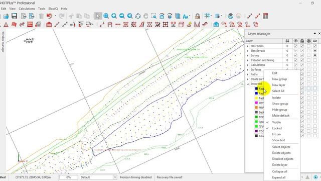
Task: Expand the Survey layer group
Action: tap(248, 56)
